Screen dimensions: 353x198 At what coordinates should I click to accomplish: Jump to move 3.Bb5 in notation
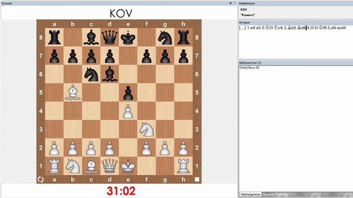pyautogui.click(x=290, y=28)
